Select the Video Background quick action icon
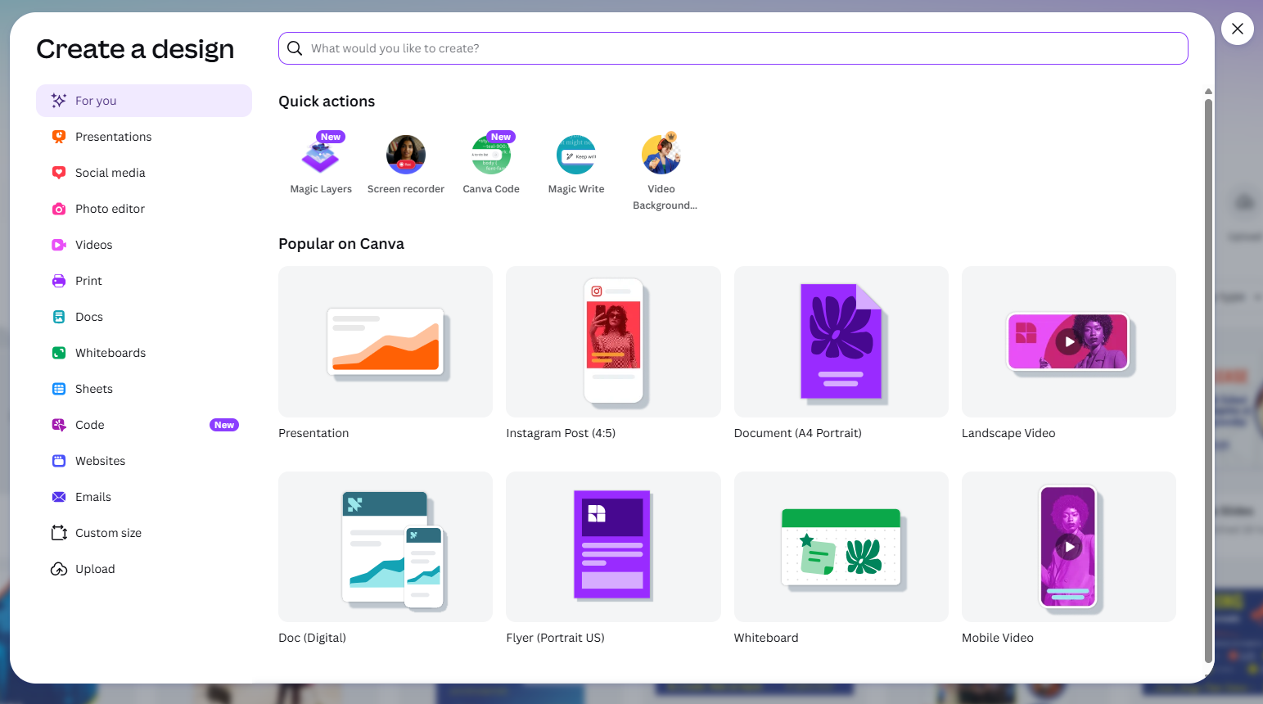The image size is (1263, 704). [x=661, y=155]
